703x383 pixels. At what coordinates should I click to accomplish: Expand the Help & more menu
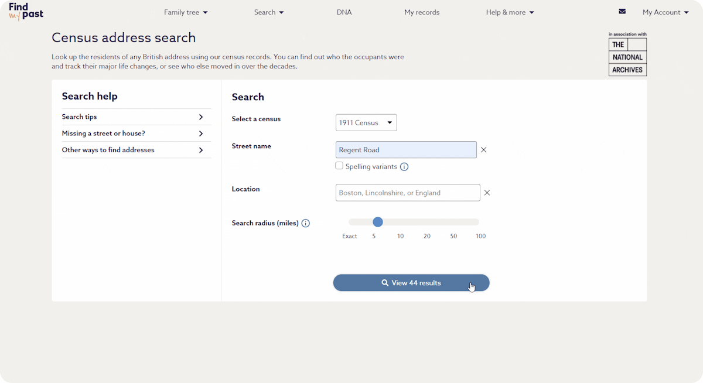point(510,12)
